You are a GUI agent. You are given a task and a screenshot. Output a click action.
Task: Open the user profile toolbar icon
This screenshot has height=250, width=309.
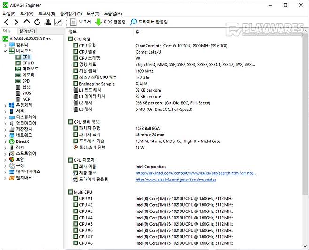47,22
